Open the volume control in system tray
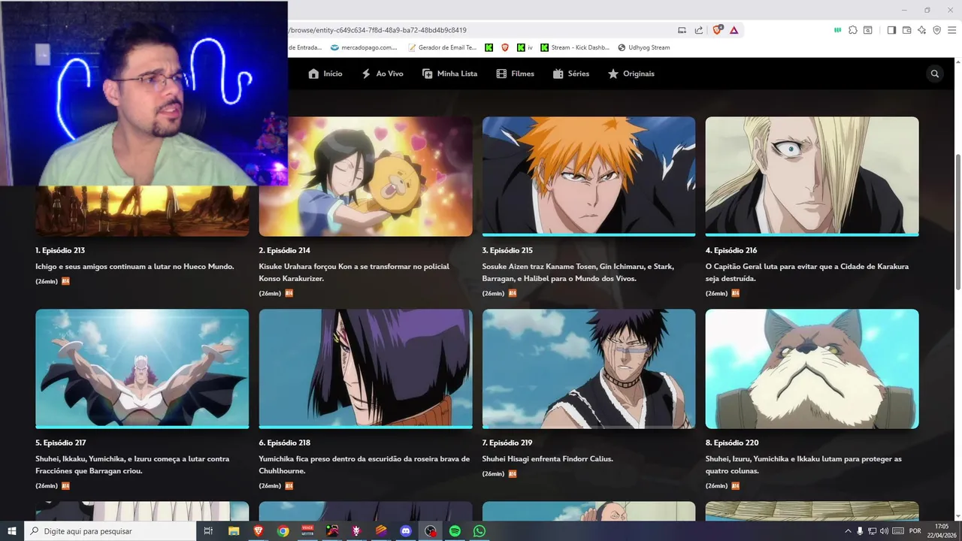 click(884, 531)
